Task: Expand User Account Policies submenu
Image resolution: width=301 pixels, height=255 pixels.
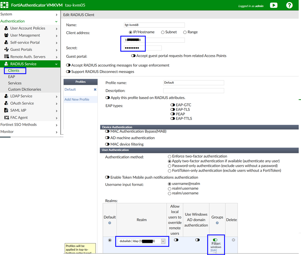Action: click(x=56, y=29)
